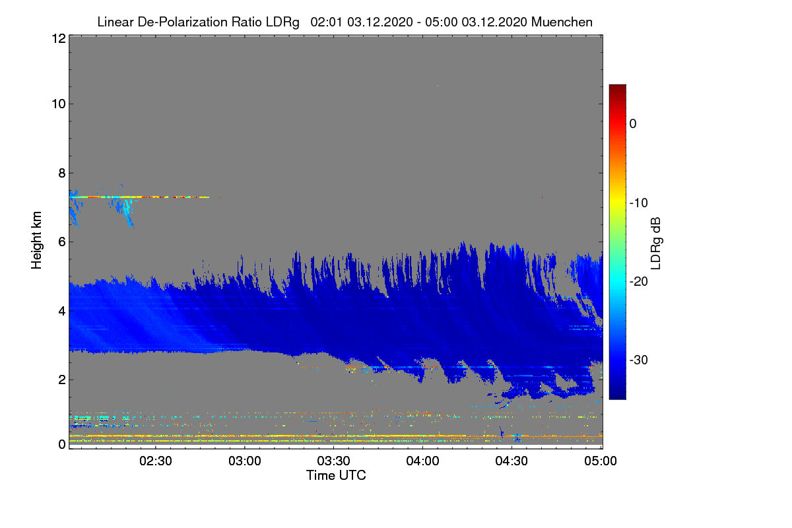Click the '6' height tick label

61,242
